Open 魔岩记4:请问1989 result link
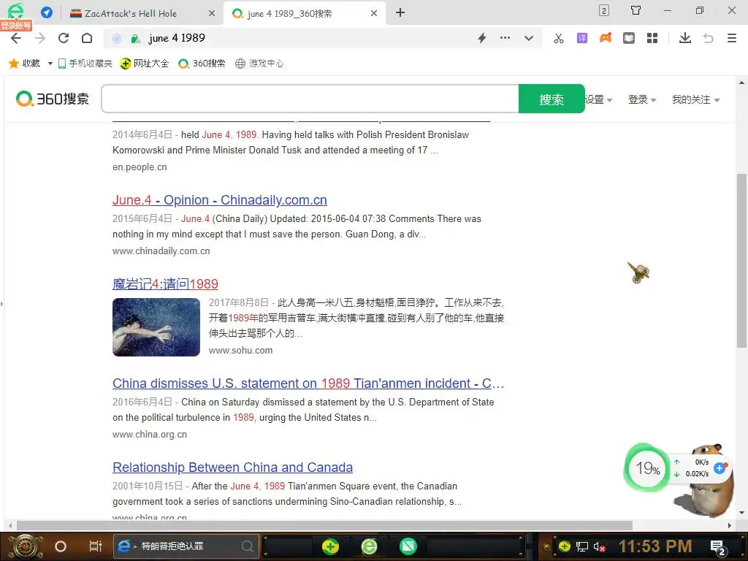The width and height of the screenshot is (748, 561). point(165,284)
